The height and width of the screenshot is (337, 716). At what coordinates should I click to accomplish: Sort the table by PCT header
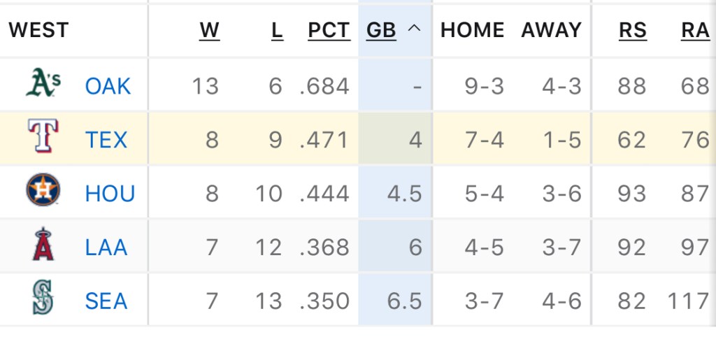329,30
